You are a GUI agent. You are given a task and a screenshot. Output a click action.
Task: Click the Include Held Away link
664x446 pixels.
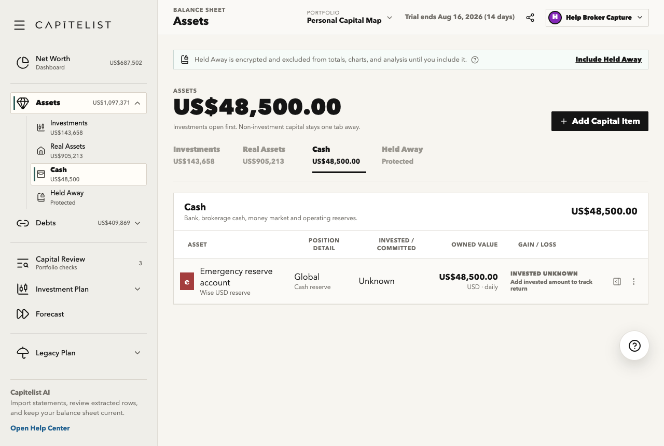pyautogui.click(x=608, y=60)
